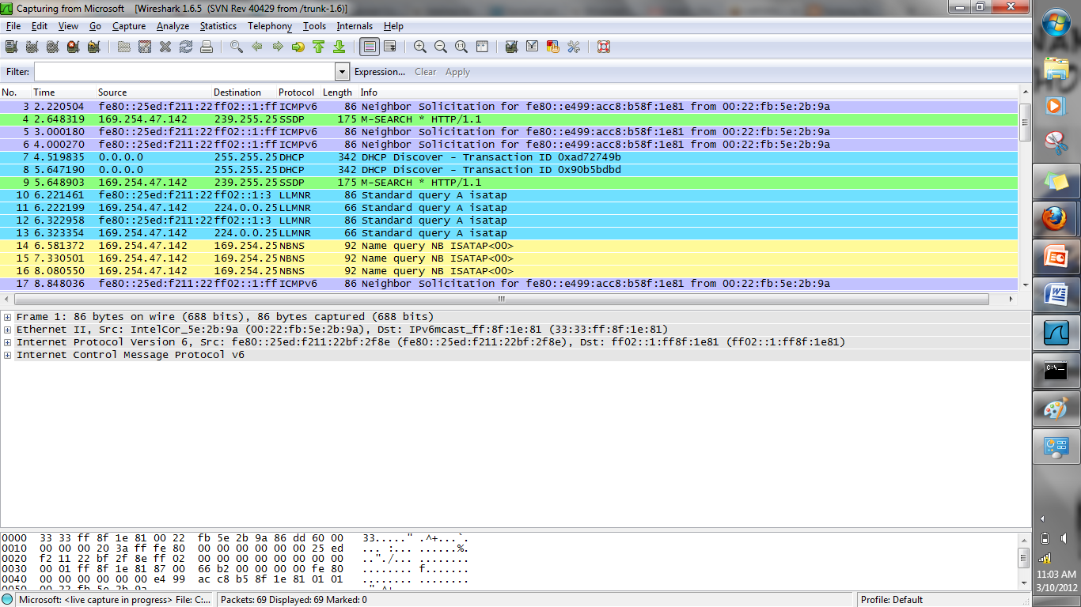Toggle packet list colorization
1081x607 pixels.
[370, 47]
